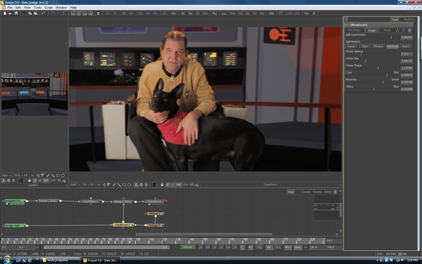Click the polyline wave icon in main viewer toolbar
Screen dimensions: 422x264
[x=99, y=185]
